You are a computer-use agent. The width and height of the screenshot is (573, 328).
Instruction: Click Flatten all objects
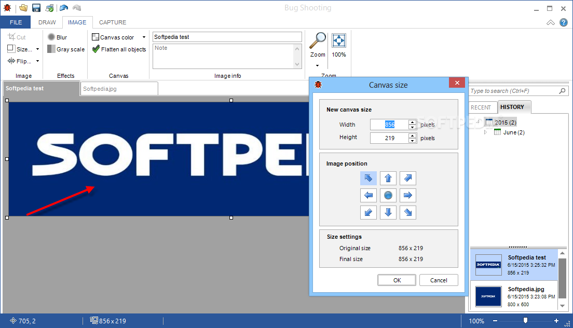(119, 49)
